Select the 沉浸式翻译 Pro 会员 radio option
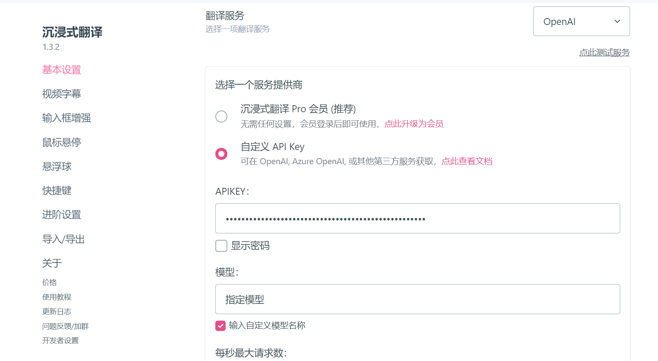This screenshot has height=361, width=658. click(221, 116)
